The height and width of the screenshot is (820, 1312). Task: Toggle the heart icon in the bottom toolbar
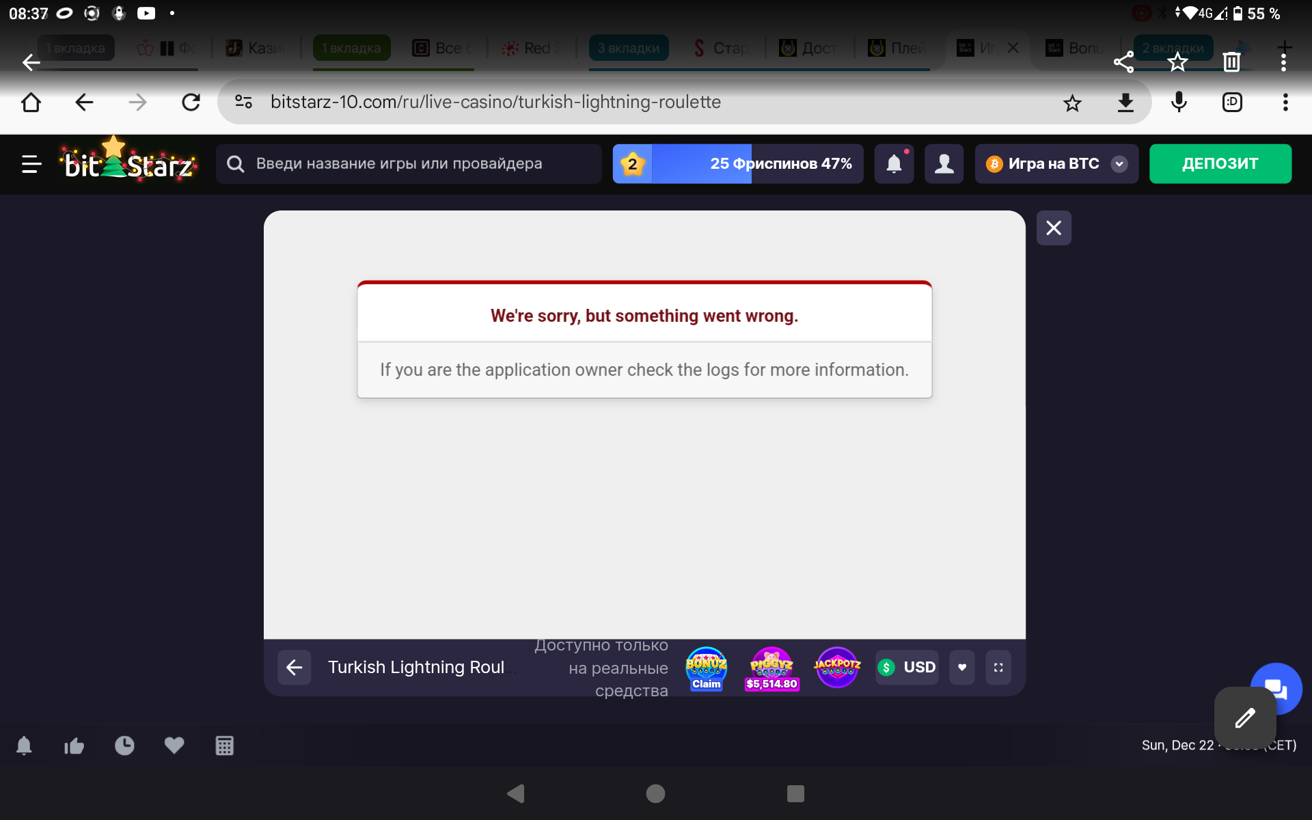point(174,746)
